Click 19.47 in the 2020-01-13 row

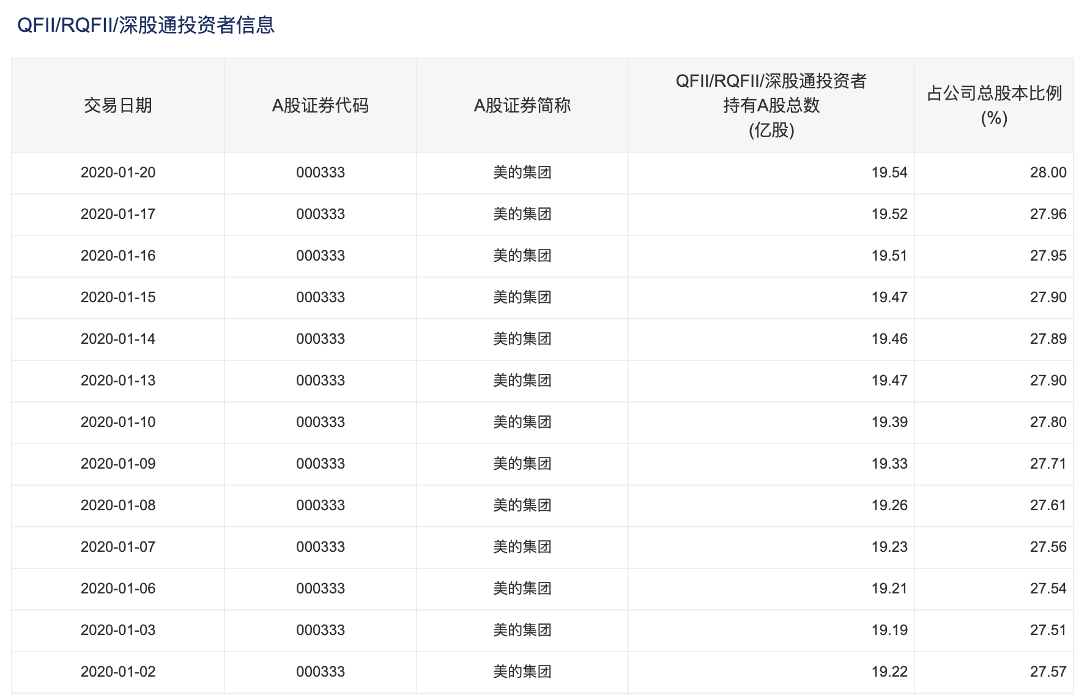[889, 381]
